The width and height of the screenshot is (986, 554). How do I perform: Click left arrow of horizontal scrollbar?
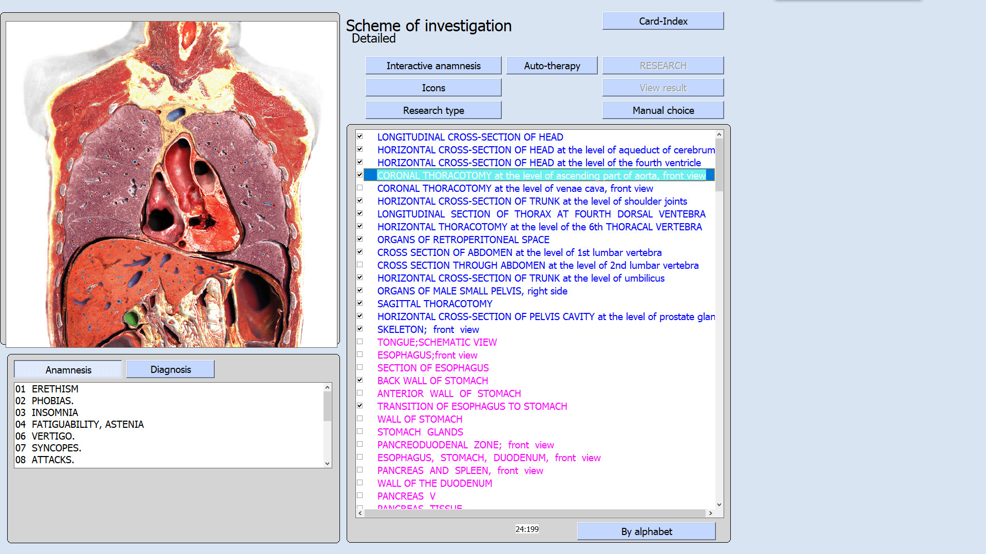pos(360,513)
